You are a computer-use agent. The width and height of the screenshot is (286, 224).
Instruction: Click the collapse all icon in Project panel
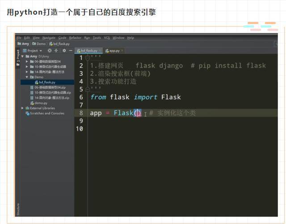(x=56, y=50)
